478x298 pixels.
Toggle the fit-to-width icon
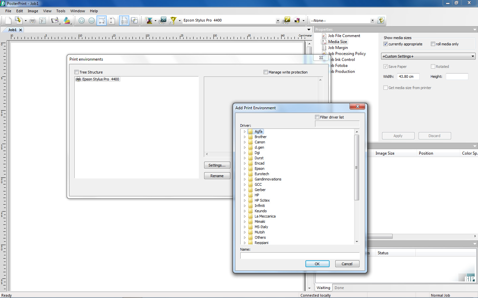[102, 21]
